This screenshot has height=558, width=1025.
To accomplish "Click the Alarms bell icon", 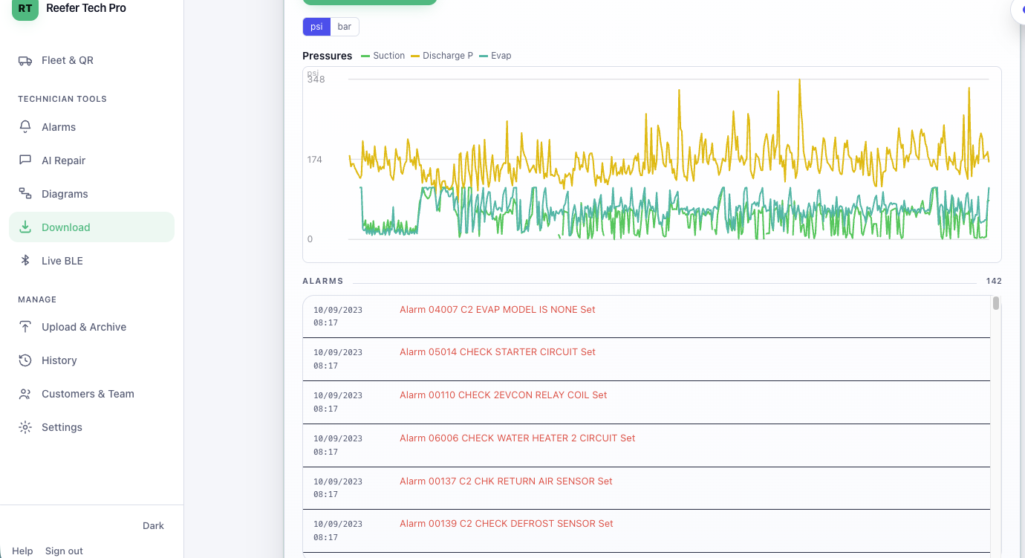I will (x=25, y=127).
